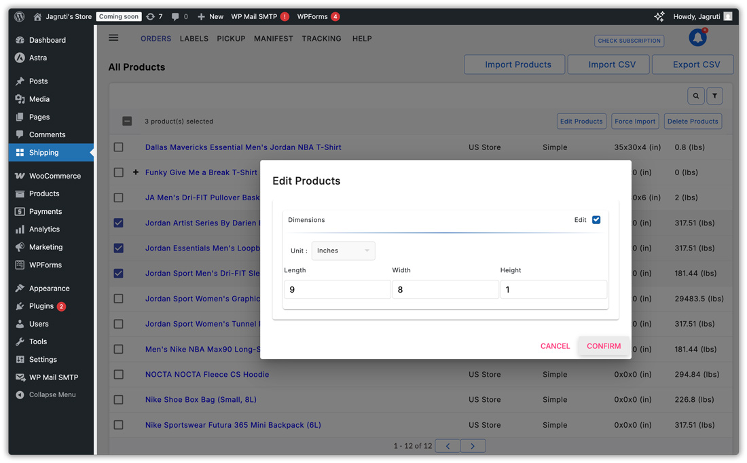Open Comments in the sidebar
747x463 pixels.
coord(47,134)
